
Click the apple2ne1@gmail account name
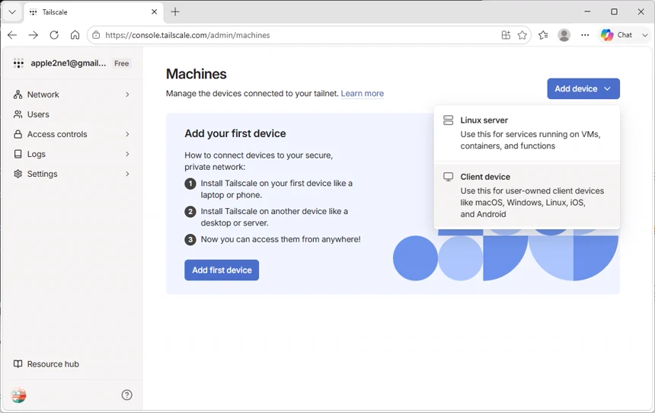point(68,63)
